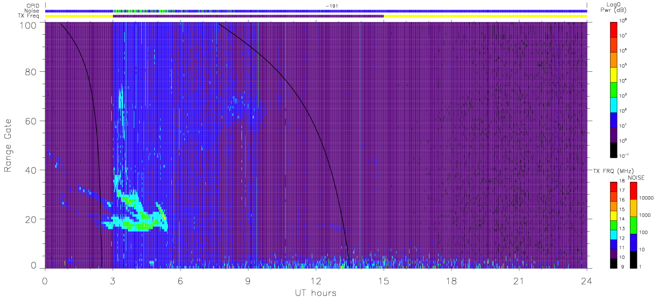This screenshot has height=304, width=660.
Task: Click x-axis tick label 12
Action: click(x=316, y=280)
